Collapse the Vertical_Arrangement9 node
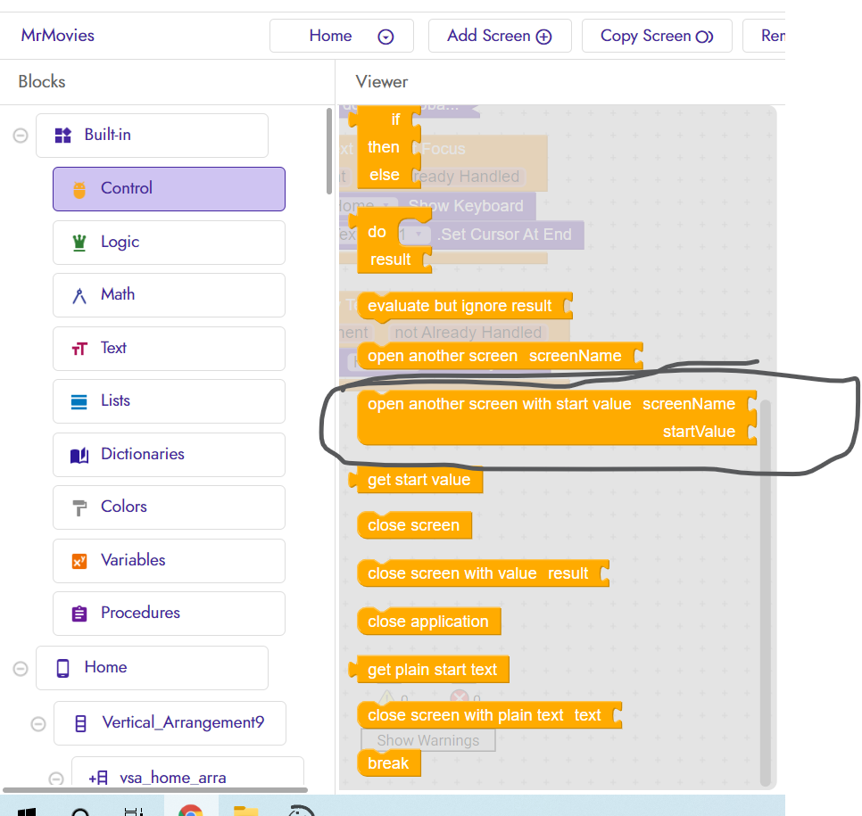The image size is (862, 816). pyautogui.click(x=37, y=723)
